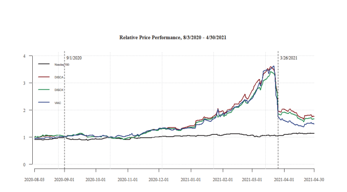Select the DISCK legend label

(59, 90)
